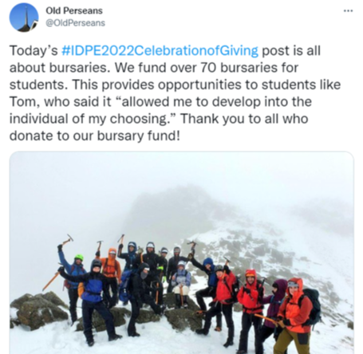The width and height of the screenshot is (363, 354).
Task: Open the three-dot more options menu
Action: 348,11
